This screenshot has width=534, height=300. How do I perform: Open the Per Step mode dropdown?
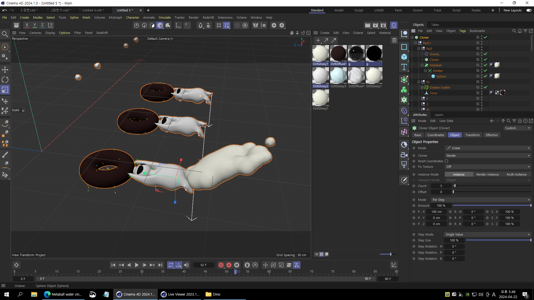point(481,200)
